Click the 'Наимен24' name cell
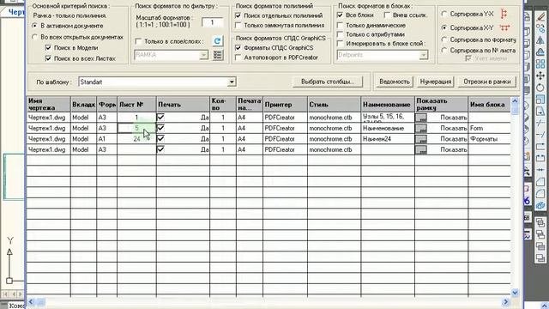549x309 pixels. 388,139
